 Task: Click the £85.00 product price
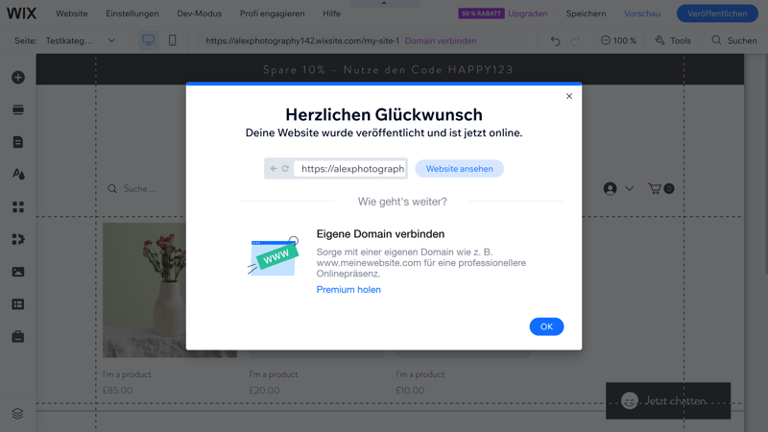[117, 391]
